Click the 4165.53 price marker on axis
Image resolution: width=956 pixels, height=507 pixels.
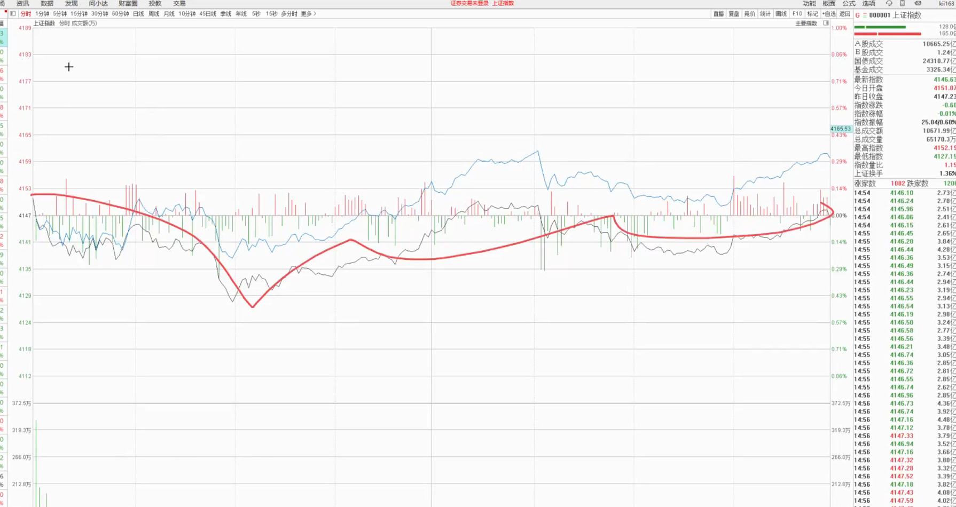[841, 129]
